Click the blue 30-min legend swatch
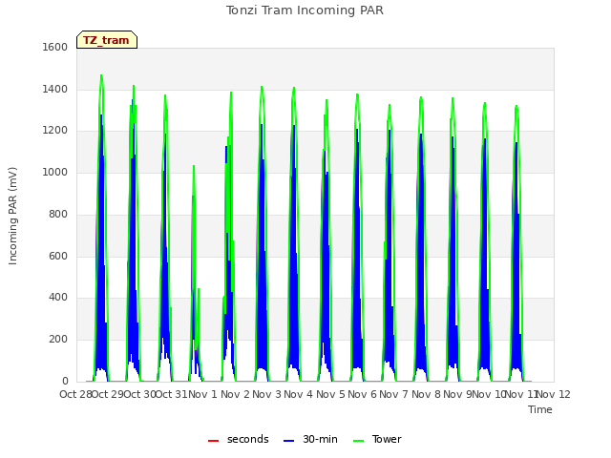Viewport: 611px width, 458px height. click(288, 441)
